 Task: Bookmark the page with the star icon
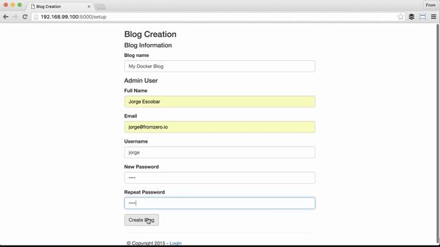point(400,16)
